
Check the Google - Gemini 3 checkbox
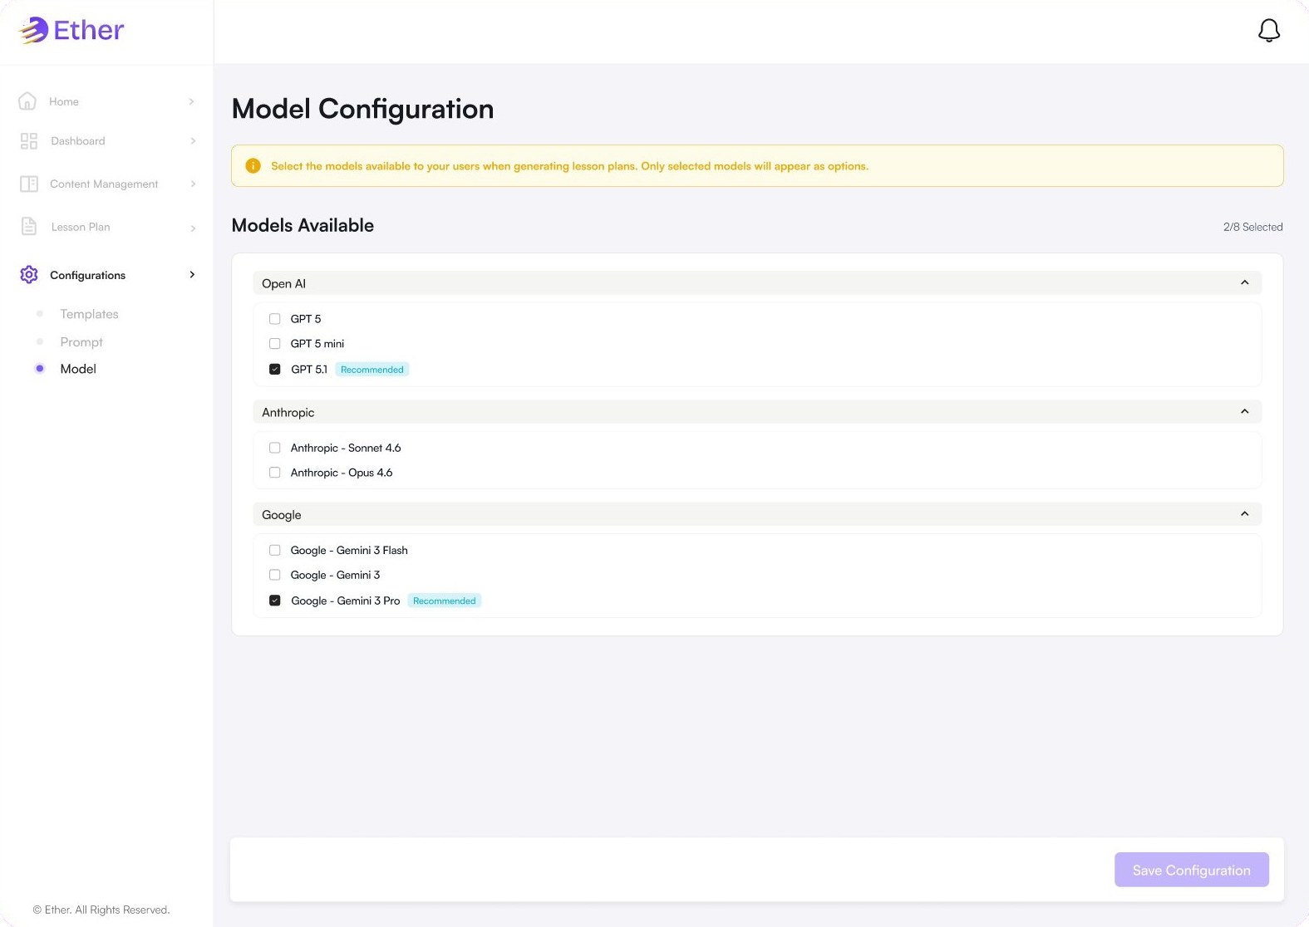[x=275, y=575]
